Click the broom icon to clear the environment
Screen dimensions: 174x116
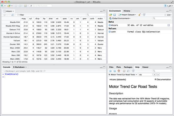139,15
